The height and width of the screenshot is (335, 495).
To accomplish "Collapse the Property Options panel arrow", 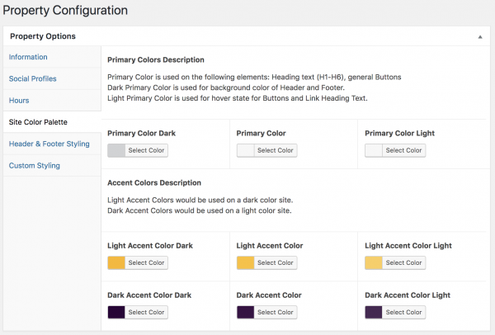I will click(480, 36).
